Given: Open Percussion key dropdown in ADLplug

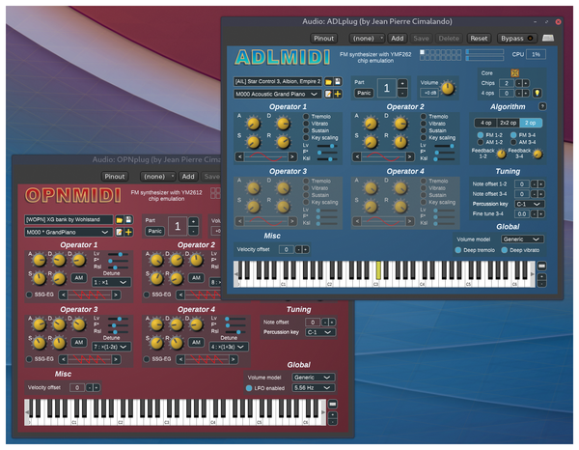Looking at the screenshot, I should pyautogui.click(x=528, y=204).
